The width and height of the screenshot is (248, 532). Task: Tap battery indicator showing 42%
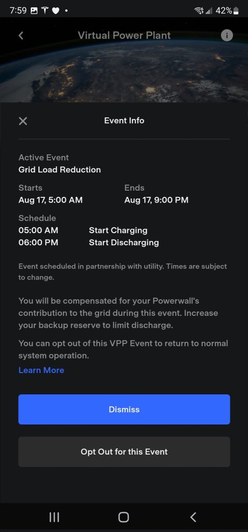[227, 11]
